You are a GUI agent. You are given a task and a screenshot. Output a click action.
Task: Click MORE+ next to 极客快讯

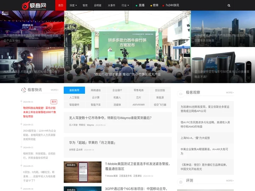(x=55, y=90)
